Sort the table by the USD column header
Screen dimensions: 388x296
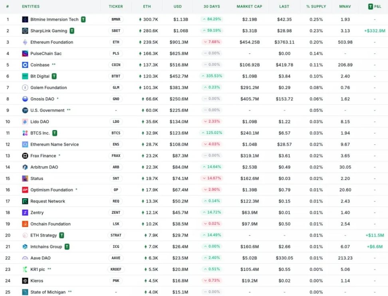pyautogui.click(x=178, y=6)
